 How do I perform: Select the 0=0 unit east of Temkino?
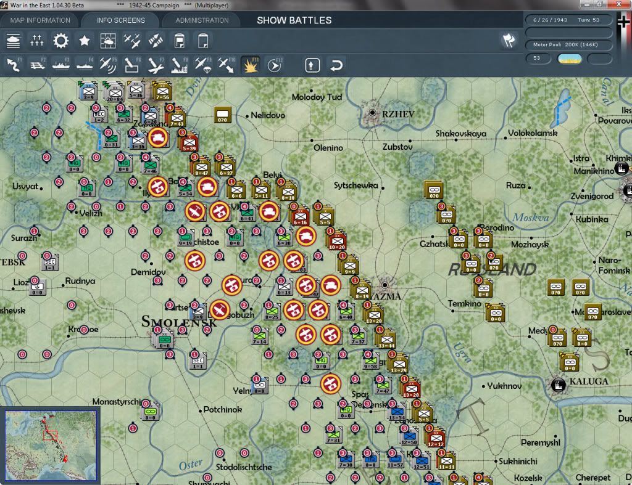point(496,314)
